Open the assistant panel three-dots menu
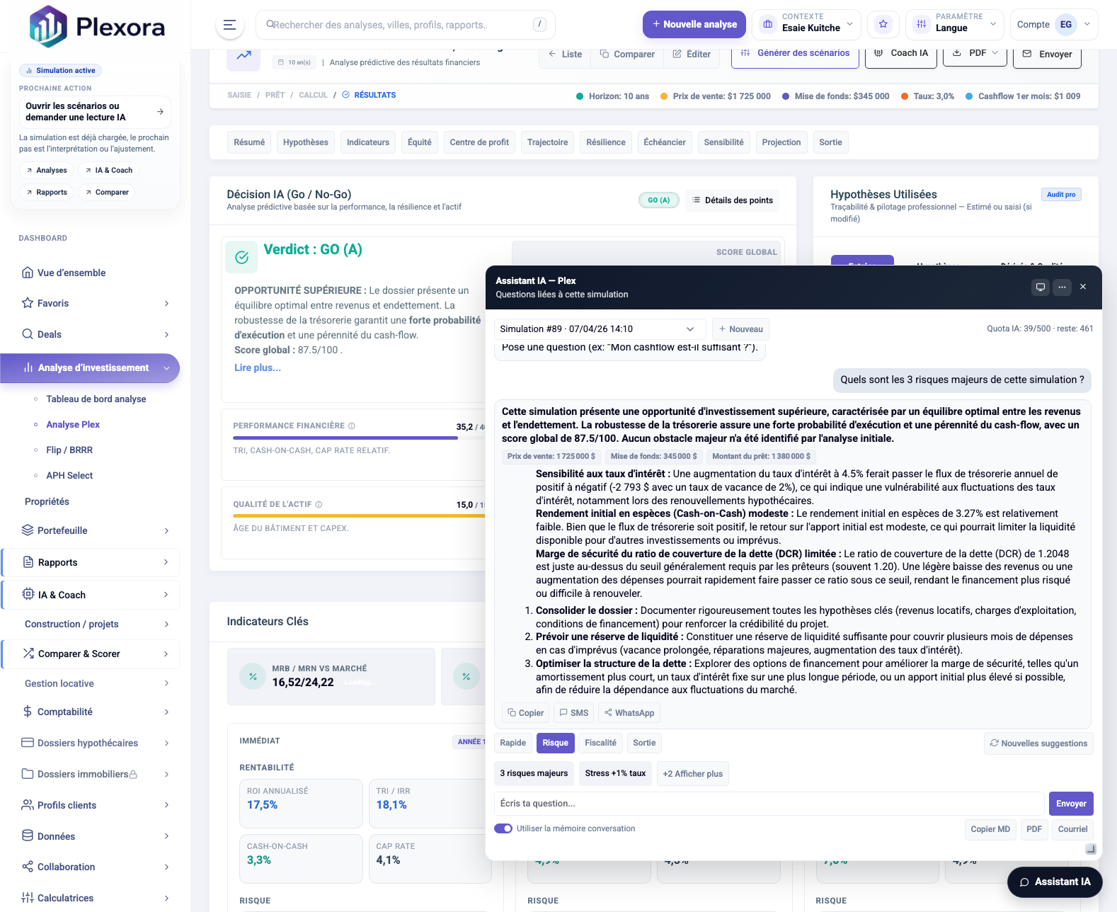1117x912 pixels. (x=1062, y=287)
